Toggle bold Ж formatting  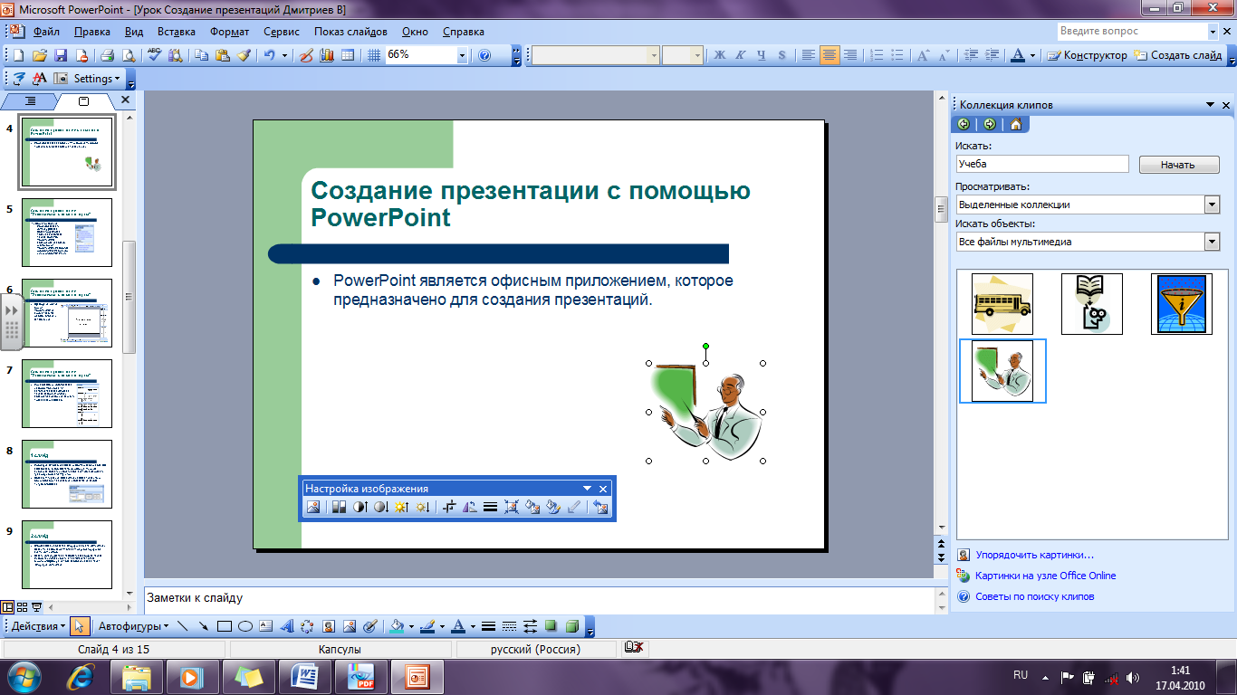720,55
